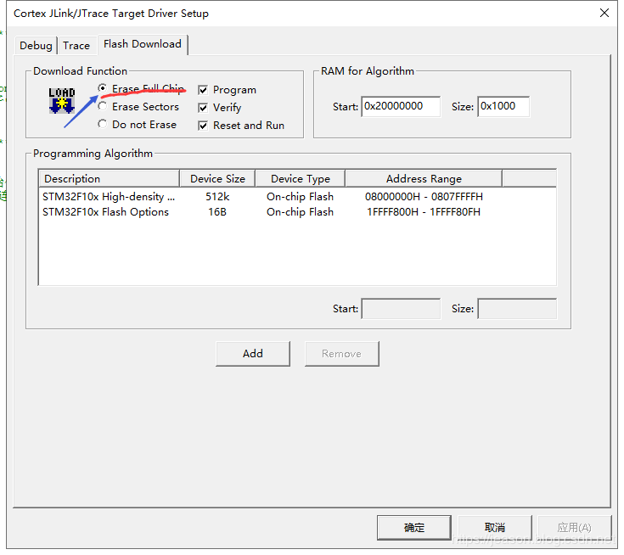Click the 08000000H - 0807FFFFH address range

[x=424, y=197]
